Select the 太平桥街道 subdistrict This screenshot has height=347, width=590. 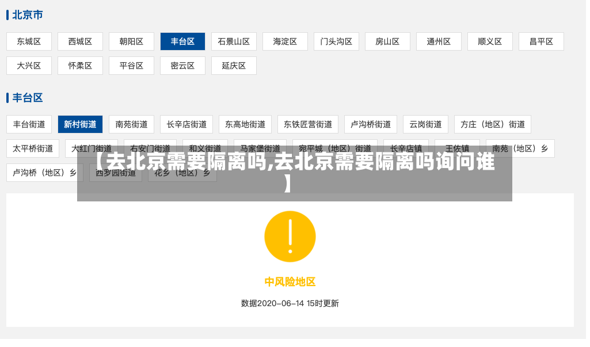coord(33,148)
